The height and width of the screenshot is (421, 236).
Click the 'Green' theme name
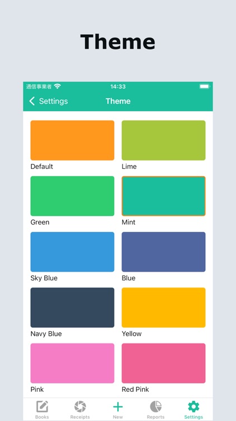pos(40,222)
